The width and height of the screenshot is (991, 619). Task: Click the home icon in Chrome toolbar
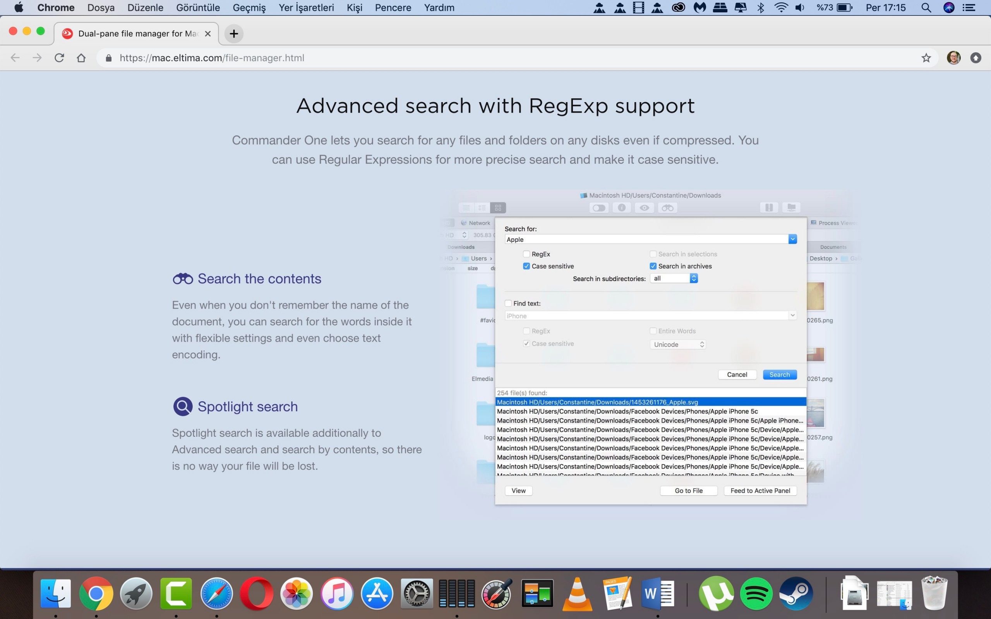[x=81, y=58]
